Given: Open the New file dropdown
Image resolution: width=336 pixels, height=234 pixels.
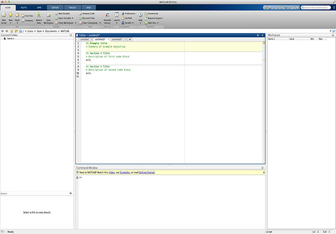Looking at the screenshot, I should 10,23.
